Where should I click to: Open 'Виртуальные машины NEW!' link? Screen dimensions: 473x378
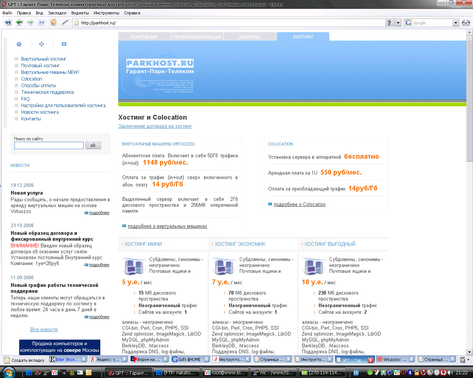(x=50, y=72)
